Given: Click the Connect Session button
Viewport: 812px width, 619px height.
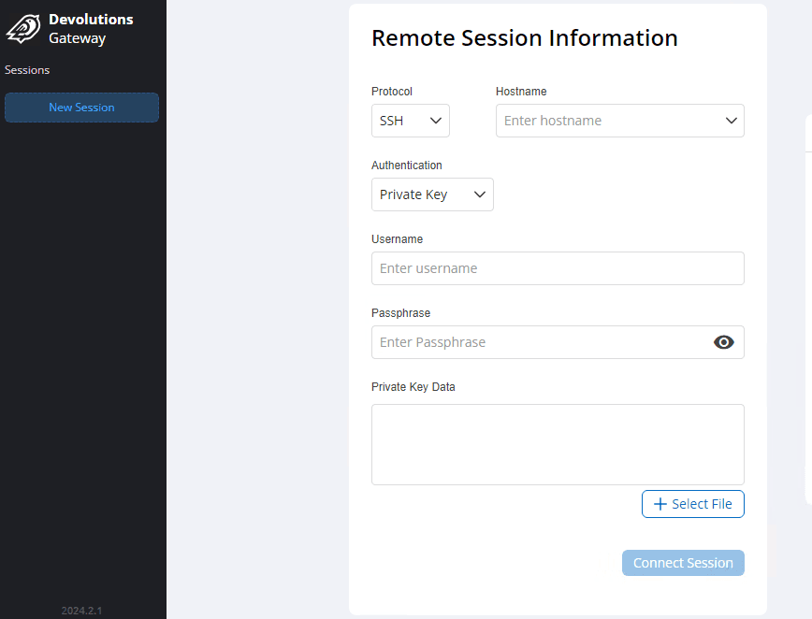Looking at the screenshot, I should pyautogui.click(x=683, y=562).
